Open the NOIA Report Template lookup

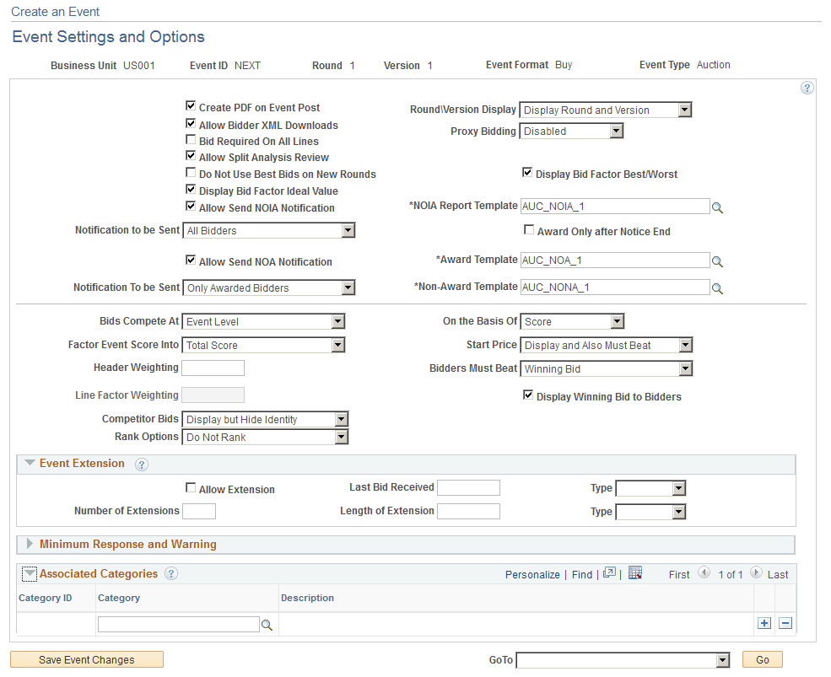[718, 206]
